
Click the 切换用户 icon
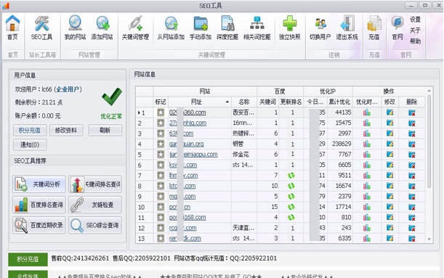pyautogui.click(x=320, y=28)
